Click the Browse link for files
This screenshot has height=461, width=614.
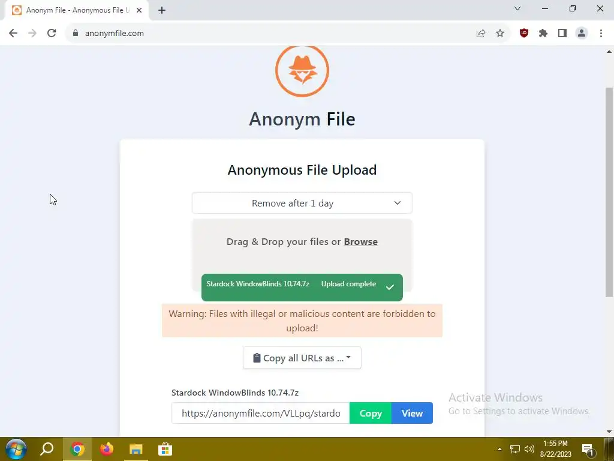360,242
